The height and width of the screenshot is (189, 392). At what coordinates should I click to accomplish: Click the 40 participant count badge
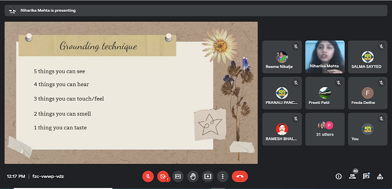(355, 171)
